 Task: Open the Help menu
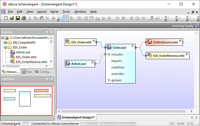(93, 12)
